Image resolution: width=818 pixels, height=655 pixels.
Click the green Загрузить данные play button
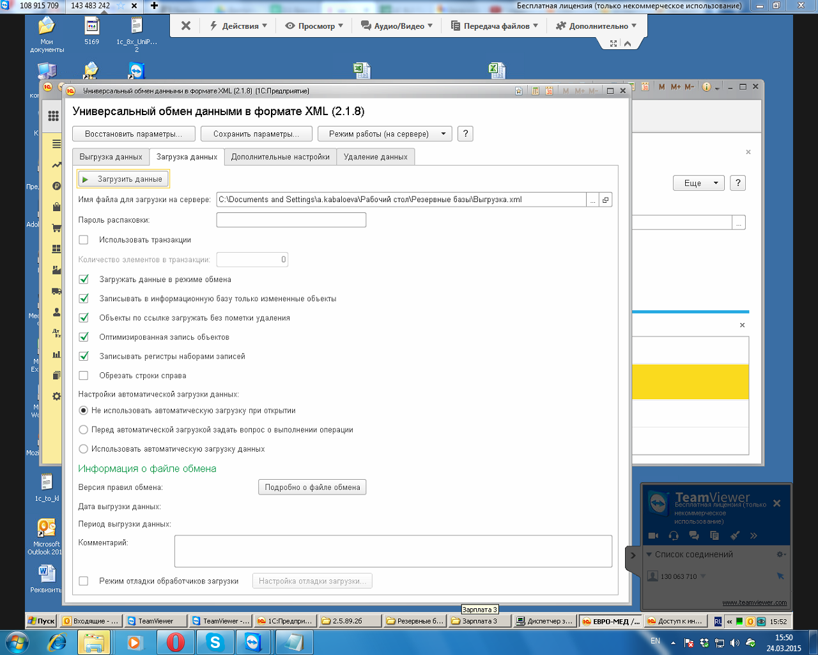pos(123,179)
